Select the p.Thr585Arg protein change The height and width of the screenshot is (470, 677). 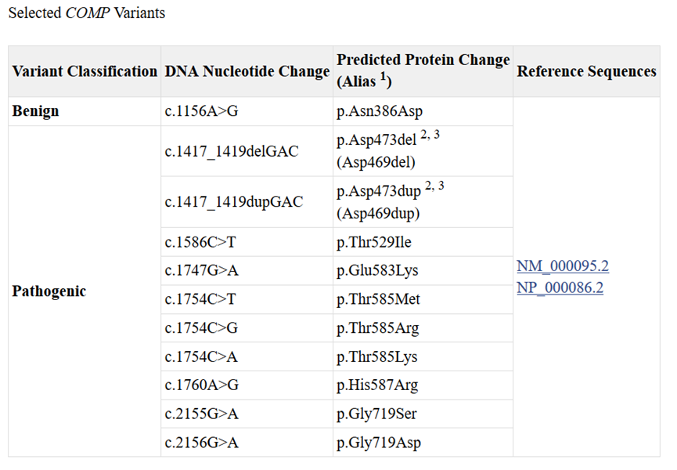point(378,328)
